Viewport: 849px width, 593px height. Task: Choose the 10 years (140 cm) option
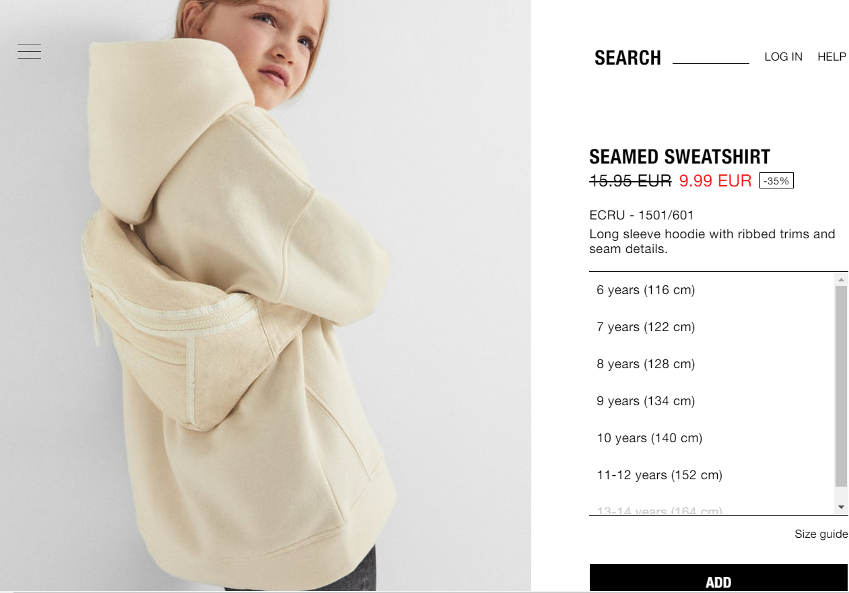pos(712,438)
